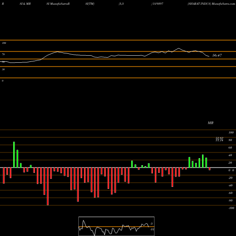The image size is (236, 236).
Task: Click the 'SI & MR' header text
Action: 25,4
